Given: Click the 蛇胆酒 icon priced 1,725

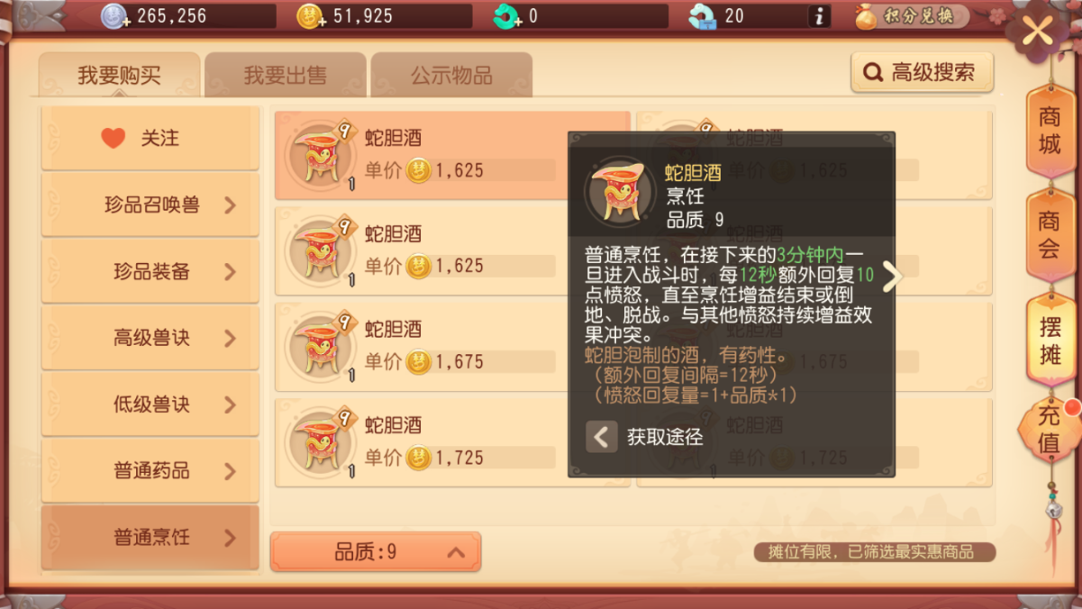Looking at the screenshot, I should 319,441.
